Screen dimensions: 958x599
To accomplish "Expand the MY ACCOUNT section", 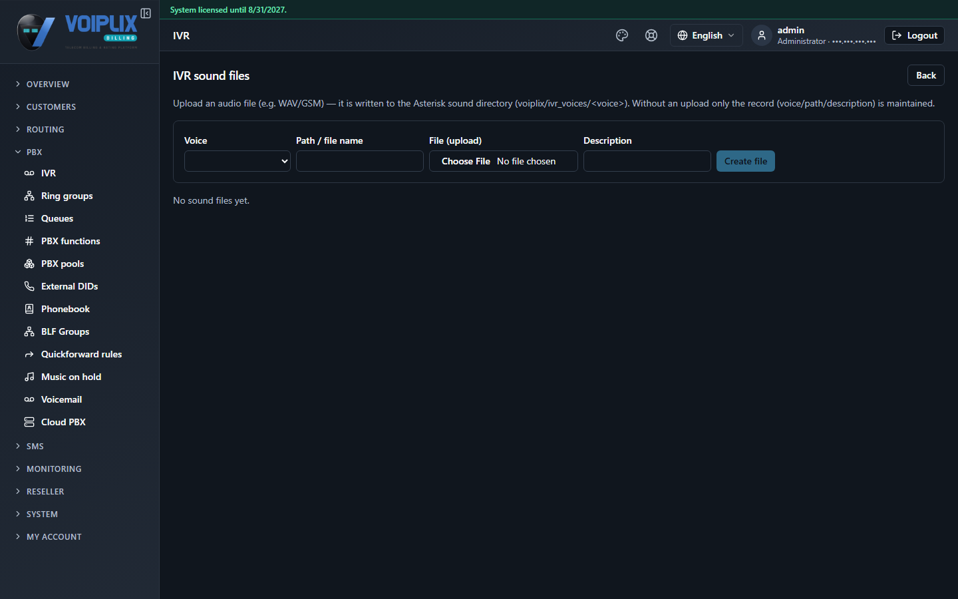I will 80,536.
